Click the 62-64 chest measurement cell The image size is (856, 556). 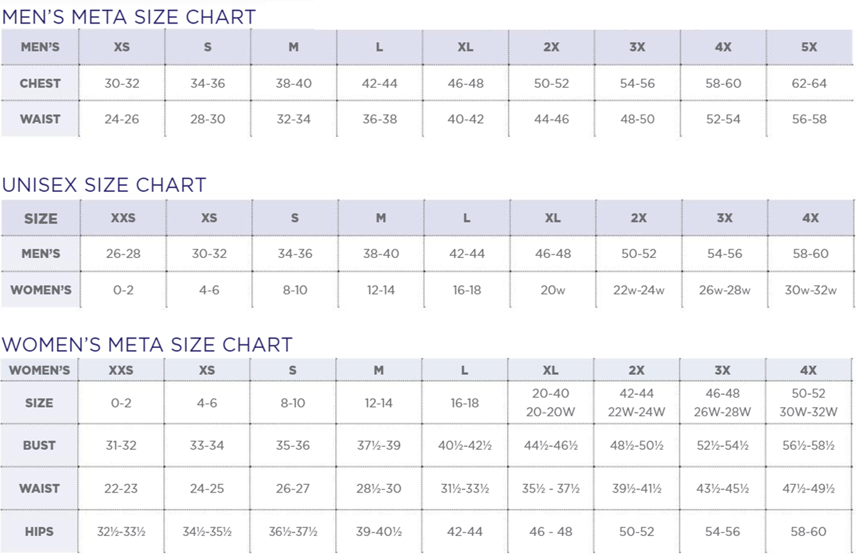(x=809, y=83)
